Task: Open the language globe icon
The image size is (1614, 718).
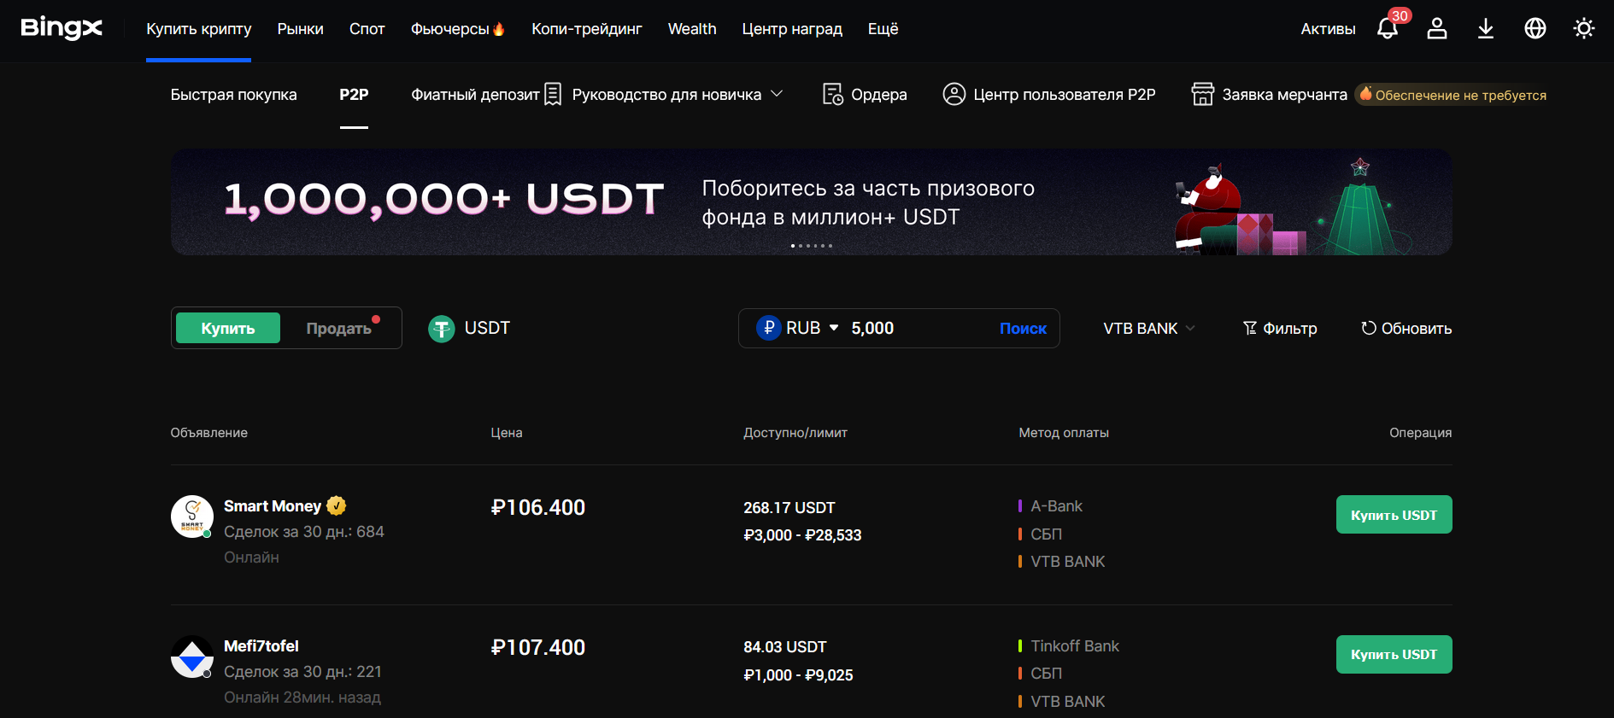Action: pyautogui.click(x=1535, y=29)
